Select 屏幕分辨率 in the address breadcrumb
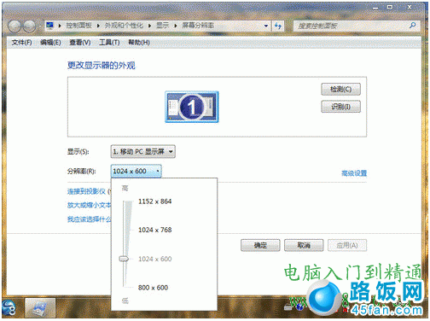The width and height of the screenshot is (430, 321). (198, 26)
